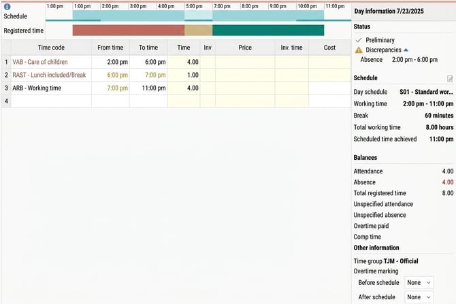Open the After schedule dropdown
The width and height of the screenshot is (456, 304).
pyautogui.click(x=419, y=297)
